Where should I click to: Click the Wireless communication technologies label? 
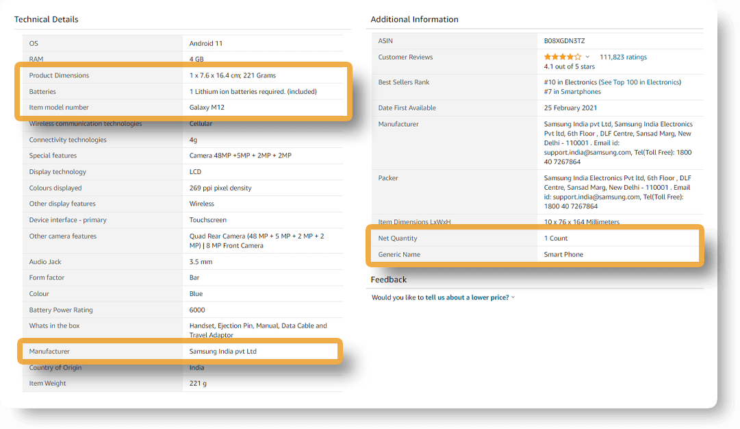[86, 124]
